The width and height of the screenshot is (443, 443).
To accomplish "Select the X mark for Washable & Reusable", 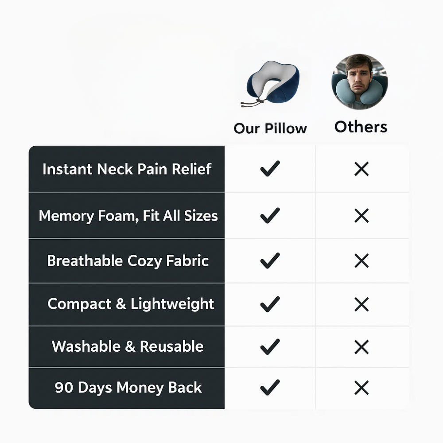I will tap(361, 347).
